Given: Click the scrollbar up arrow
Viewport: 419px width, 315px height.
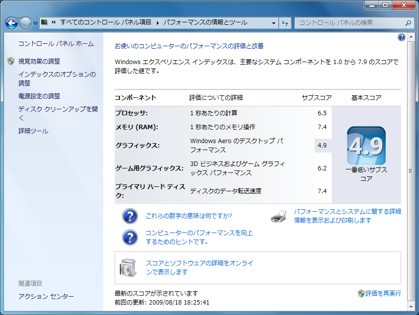Looking at the screenshot, I should point(411,36).
